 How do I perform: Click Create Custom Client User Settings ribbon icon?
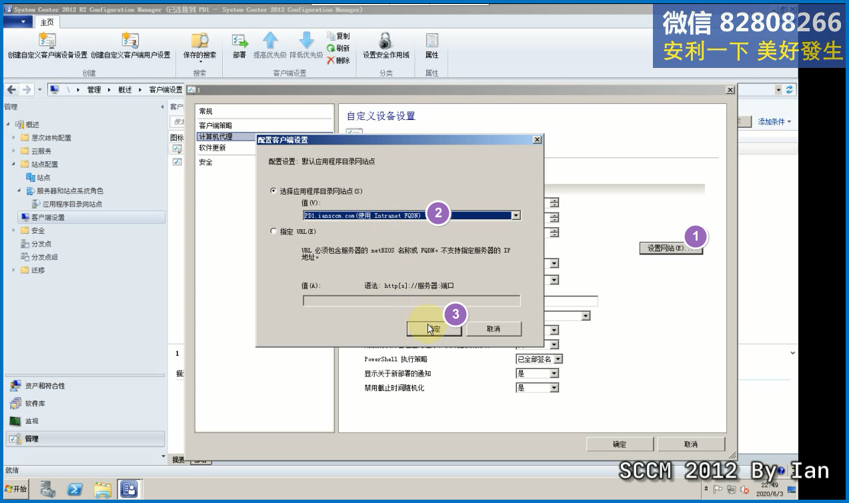[x=130, y=41]
